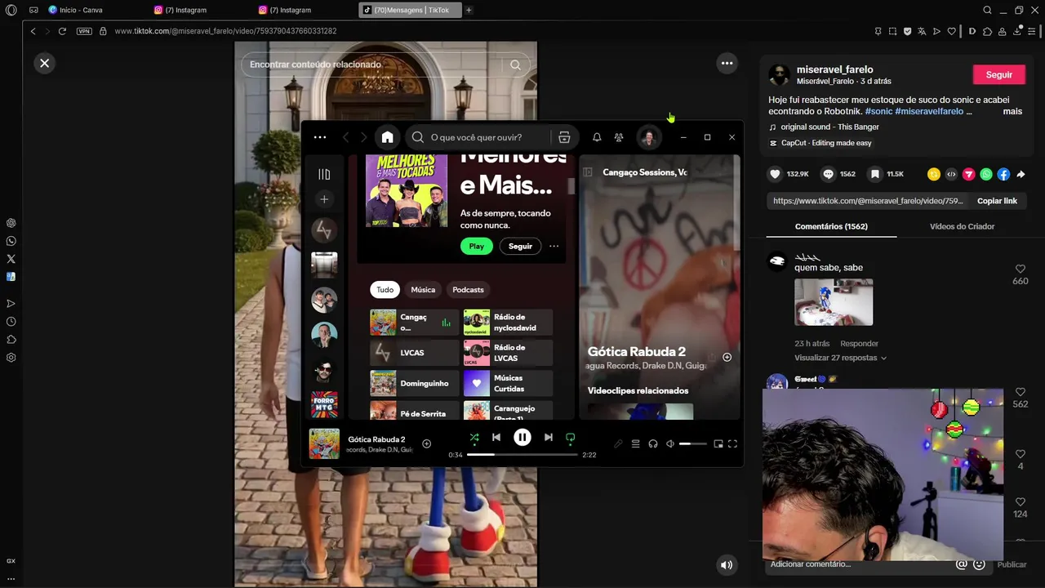
Task: Open TikTok video more options dots
Action: coord(727,63)
